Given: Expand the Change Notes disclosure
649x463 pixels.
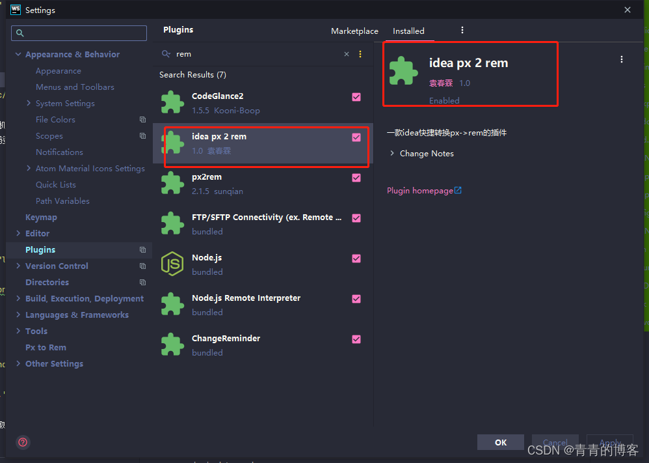Looking at the screenshot, I should point(392,154).
